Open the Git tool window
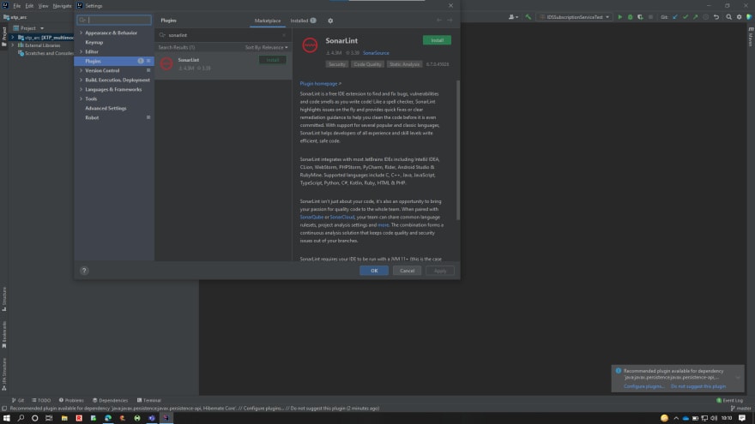This screenshot has width=755, height=424. (18, 400)
